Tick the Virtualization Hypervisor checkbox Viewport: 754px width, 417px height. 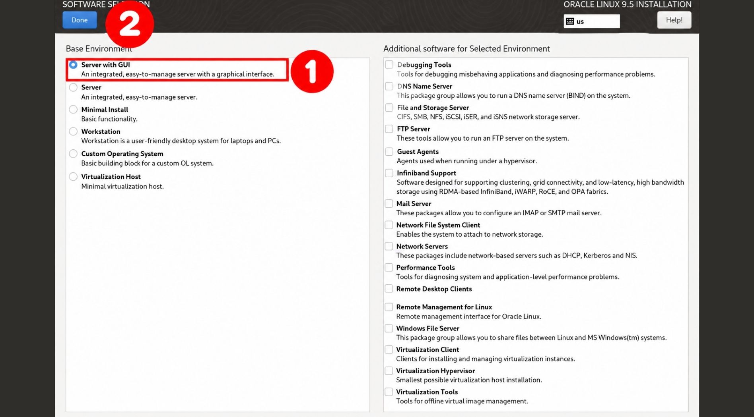[389, 371]
